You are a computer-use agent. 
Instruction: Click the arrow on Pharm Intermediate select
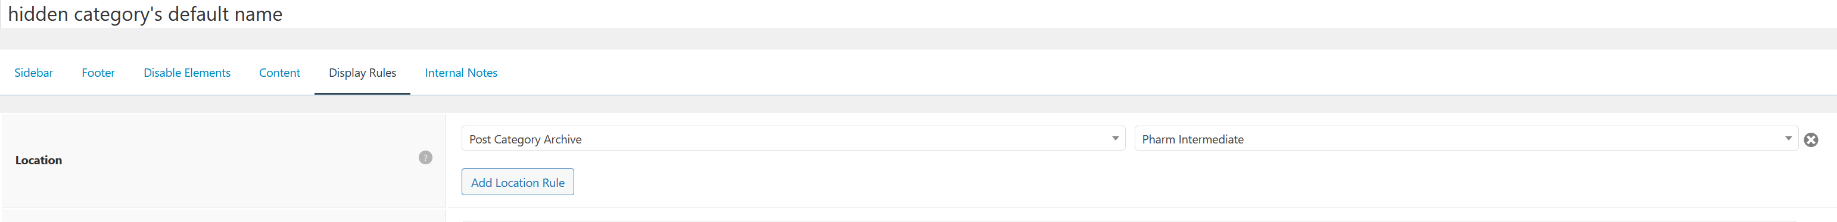click(1788, 139)
